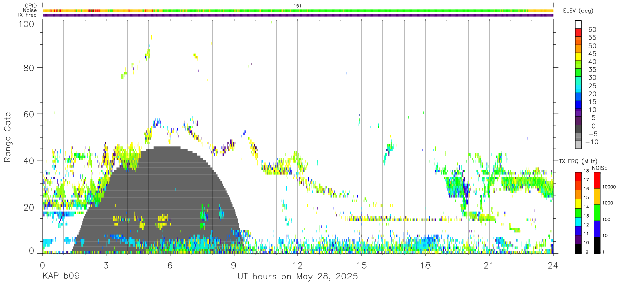Screen dimensions: 622x287
Task: Click the 16 value on TX FRQ scale
Action: coord(585,188)
